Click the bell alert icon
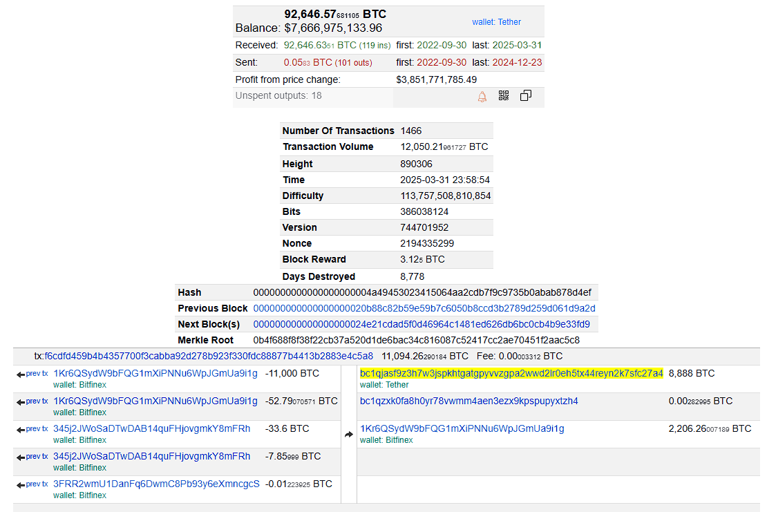 click(x=482, y=97)
